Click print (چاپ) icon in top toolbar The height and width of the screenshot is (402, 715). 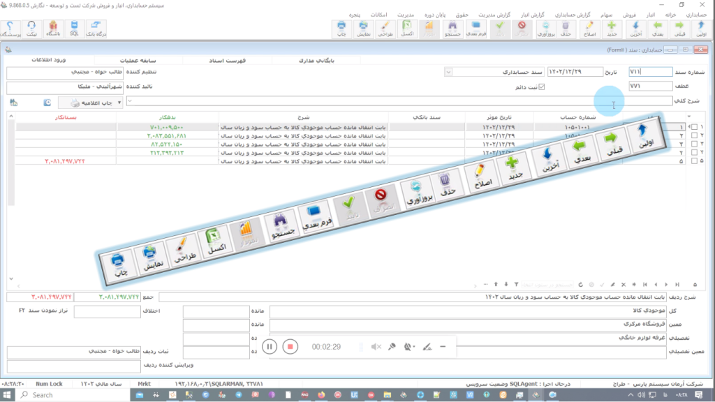(x=341, y=29)
